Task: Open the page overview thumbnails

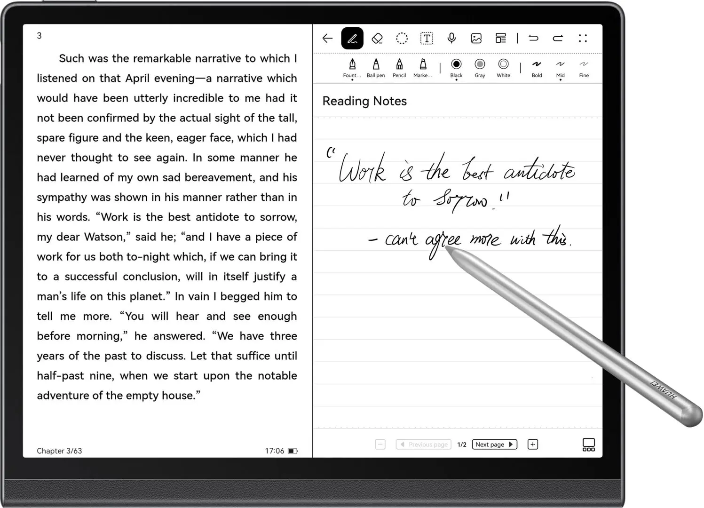Action: pyautogui.click(x=588, y=444)
